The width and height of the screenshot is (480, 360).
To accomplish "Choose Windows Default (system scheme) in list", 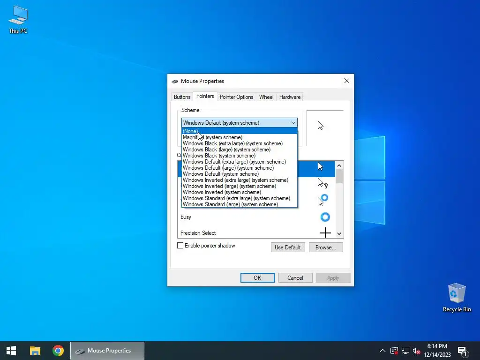I will coord(240,174).
